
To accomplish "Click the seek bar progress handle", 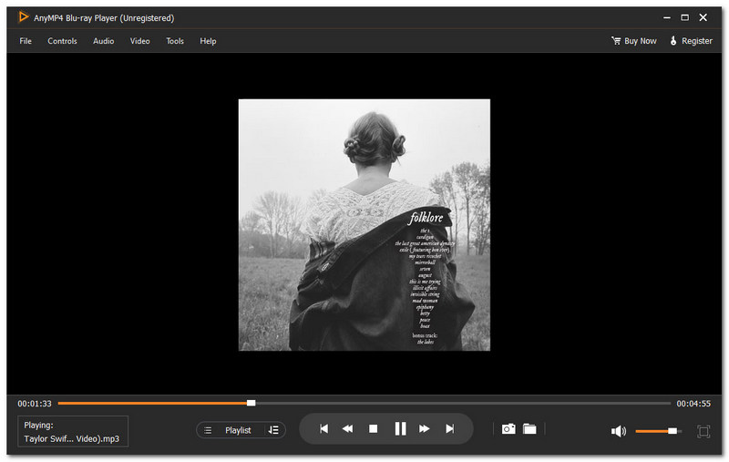I will click(x=252, y=403).
